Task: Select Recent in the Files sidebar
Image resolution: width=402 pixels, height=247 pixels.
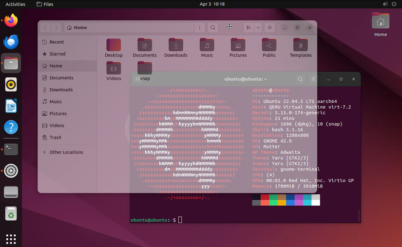Action: coord(67,42)
